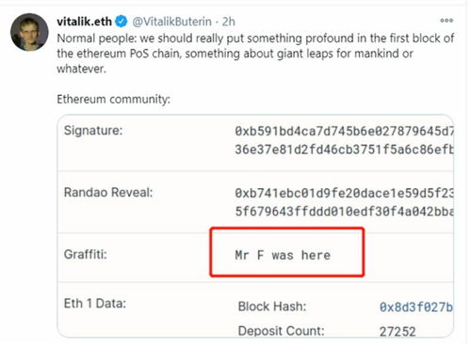Screen dimensions: 470x345
Task: Click the Signature field label
Action: 93,131
